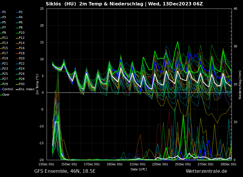Select the Ens. mean legend entry
The width and height of the screenshot is (243, 177).
tap(27, 89)
